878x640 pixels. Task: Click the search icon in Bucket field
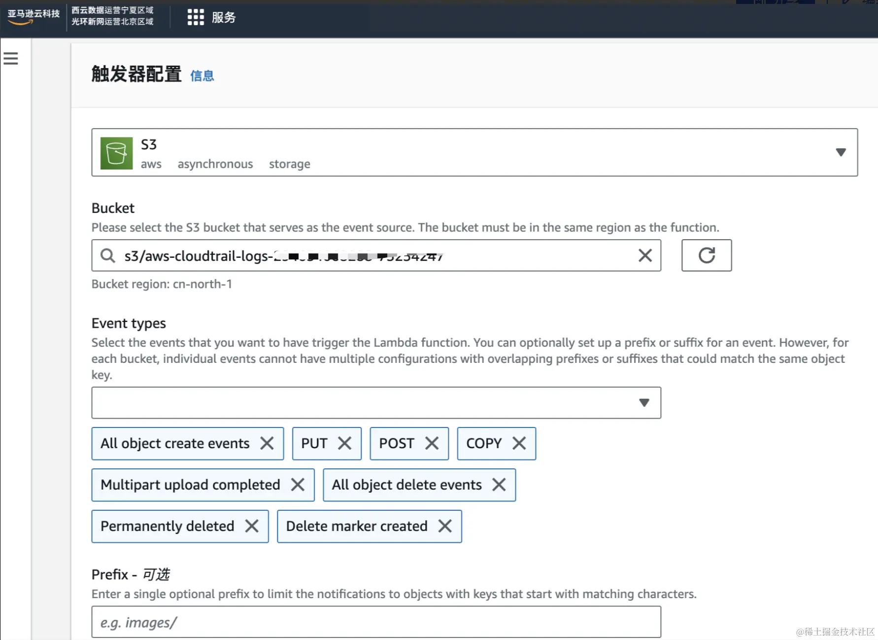click(x=107, y=255)
